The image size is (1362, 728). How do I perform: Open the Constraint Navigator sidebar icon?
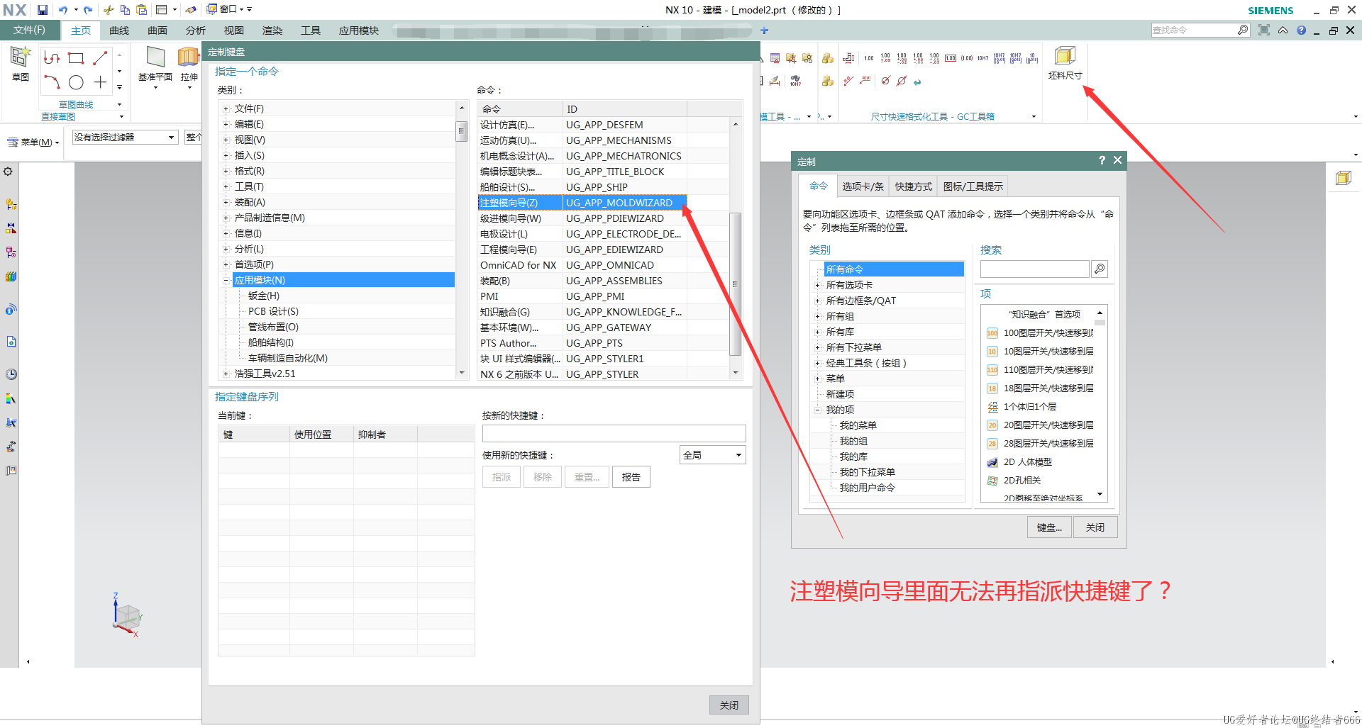[x=11, y=228]
